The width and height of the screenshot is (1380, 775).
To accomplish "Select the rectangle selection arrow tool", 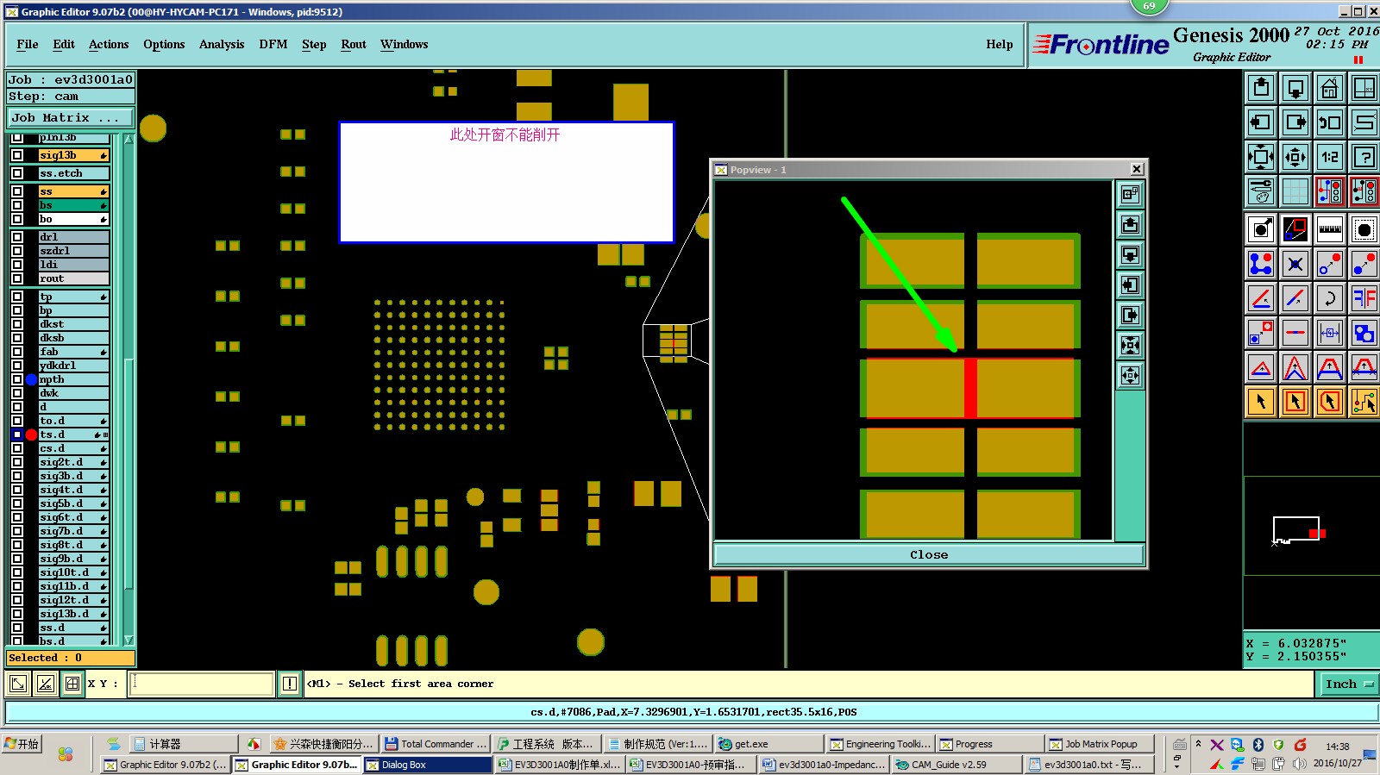I will point(1295,402).
